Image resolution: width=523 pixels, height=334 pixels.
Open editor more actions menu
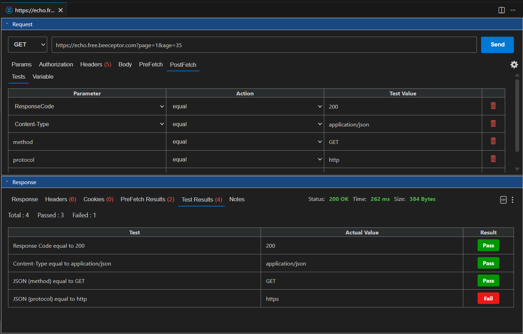(x=513, y=10)
